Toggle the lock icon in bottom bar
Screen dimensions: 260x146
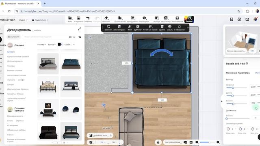[158, 142]
